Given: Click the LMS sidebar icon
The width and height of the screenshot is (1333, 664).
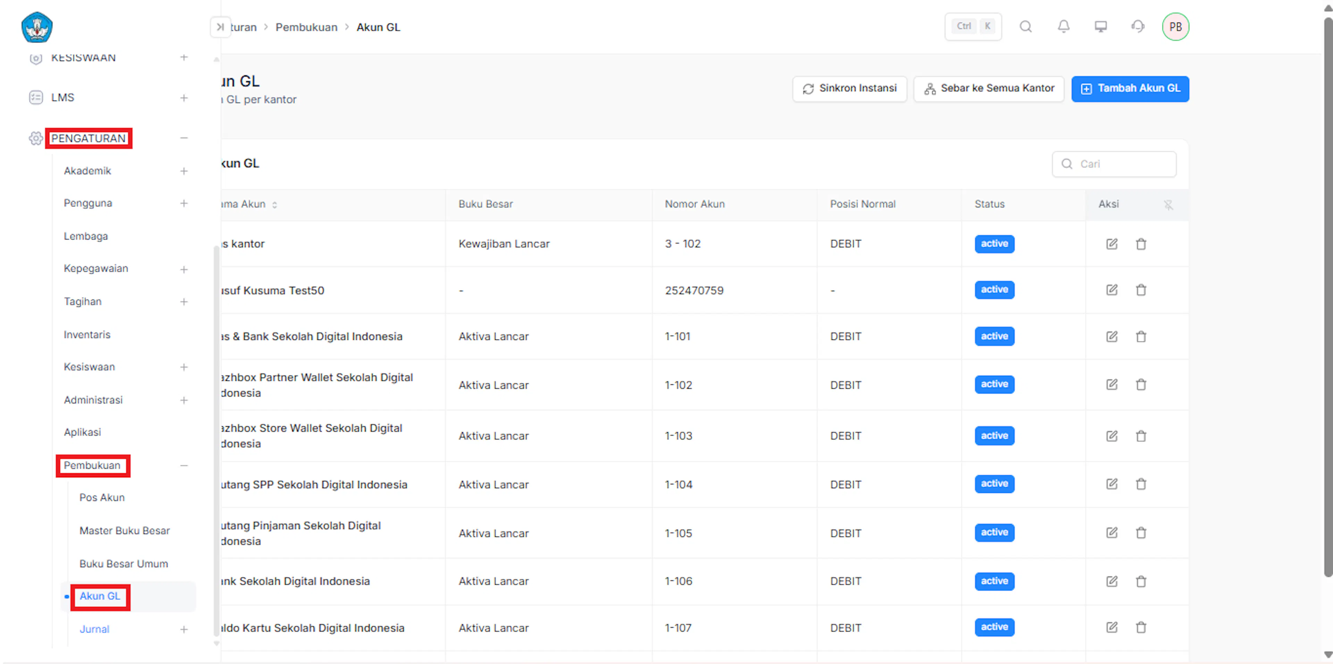Looking at the screenshot, I should pos(36,98).
